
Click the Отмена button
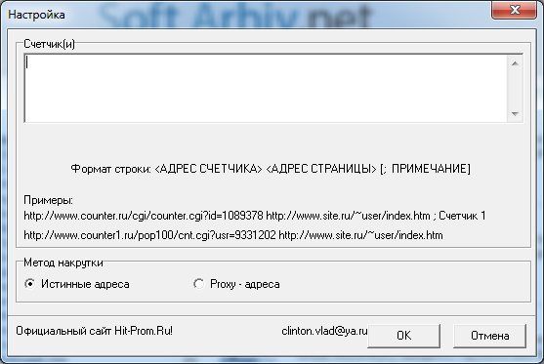click(x=489, y=336)
